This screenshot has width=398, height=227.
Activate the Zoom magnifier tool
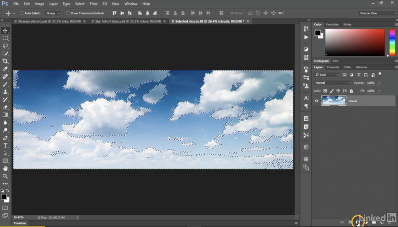pos(5,176)
